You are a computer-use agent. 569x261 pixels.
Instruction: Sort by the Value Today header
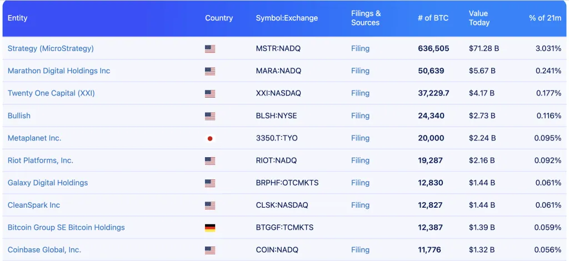[x=479, y=18]
